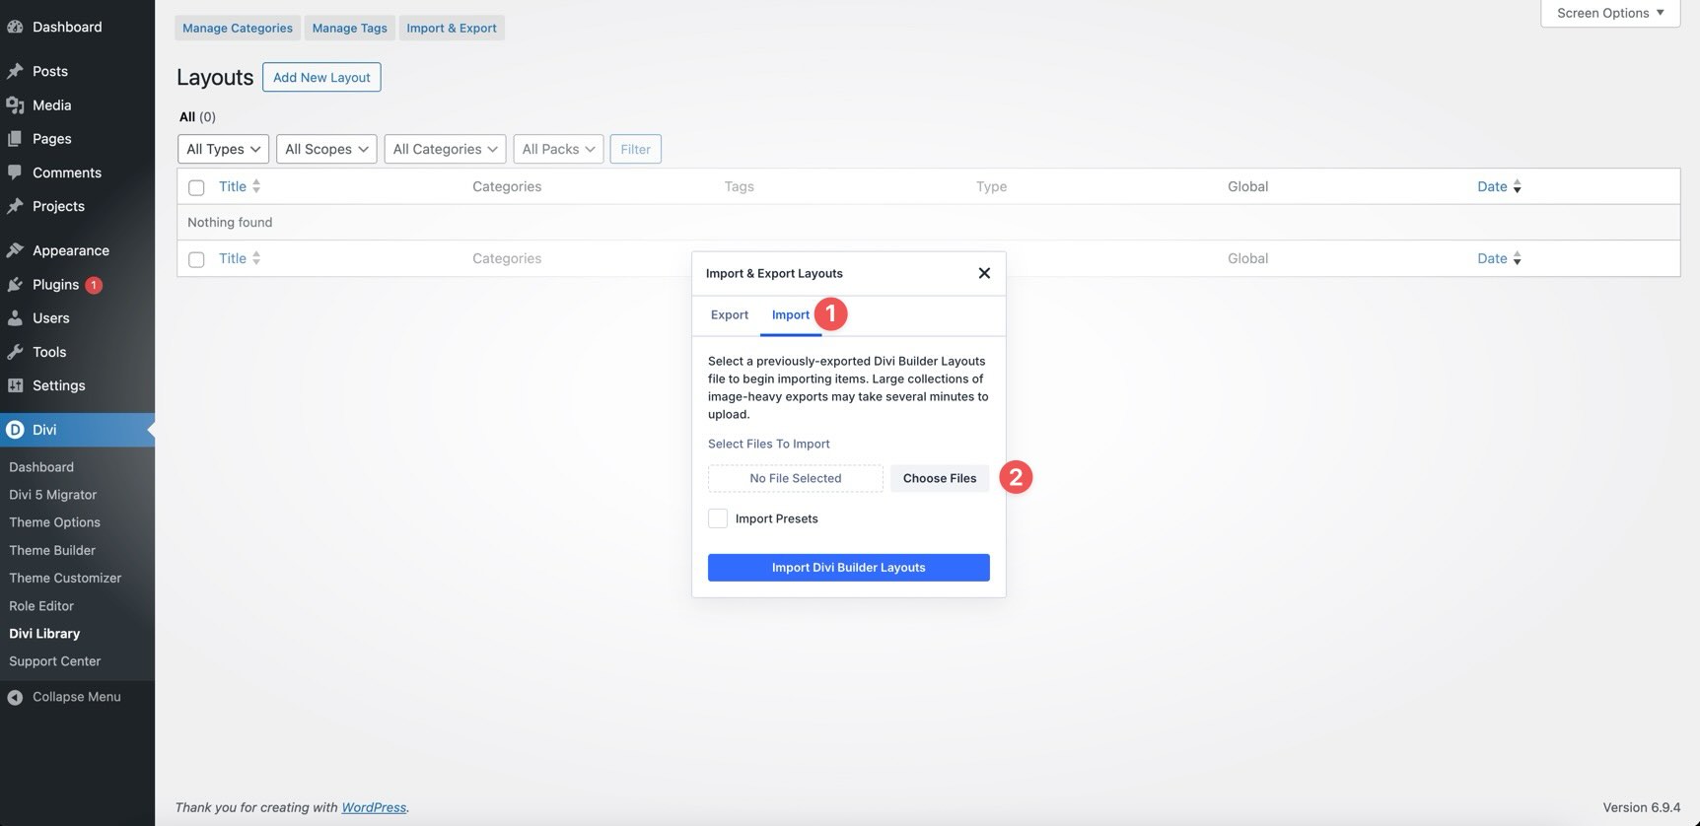Open Theme Options submenu item
Screen dimensions: 1700x826
coord(55,522)
